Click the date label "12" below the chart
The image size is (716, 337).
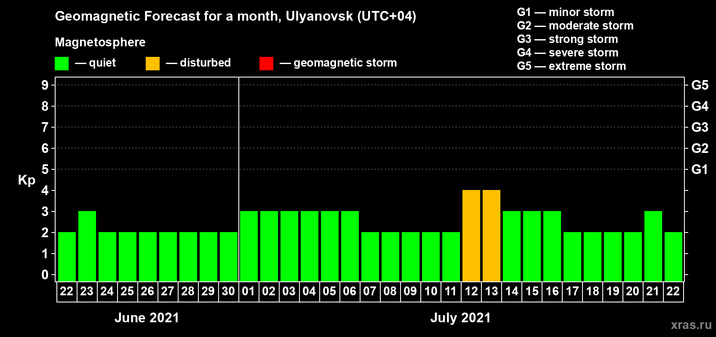471,291
